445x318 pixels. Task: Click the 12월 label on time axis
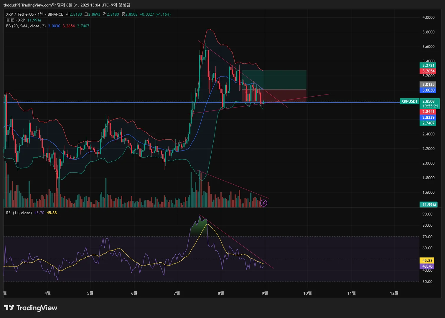[x=394, y=293]
